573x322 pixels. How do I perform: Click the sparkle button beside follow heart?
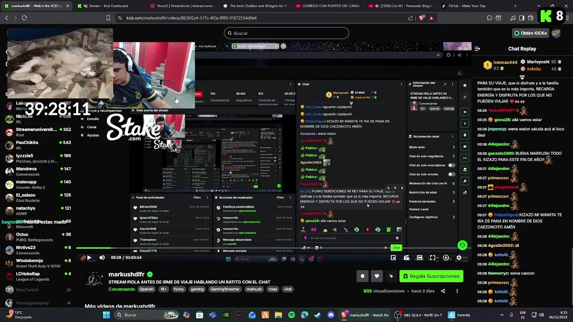coord(391,276)
